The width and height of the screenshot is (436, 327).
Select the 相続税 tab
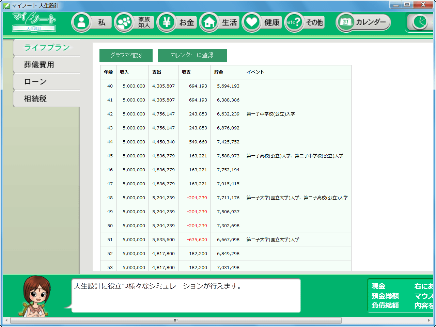coord(47,99)
